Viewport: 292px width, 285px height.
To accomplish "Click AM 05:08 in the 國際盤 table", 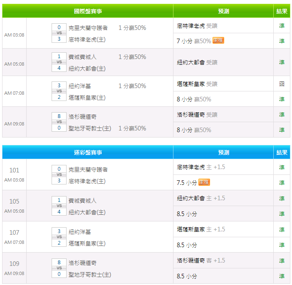I will [14, 64].
